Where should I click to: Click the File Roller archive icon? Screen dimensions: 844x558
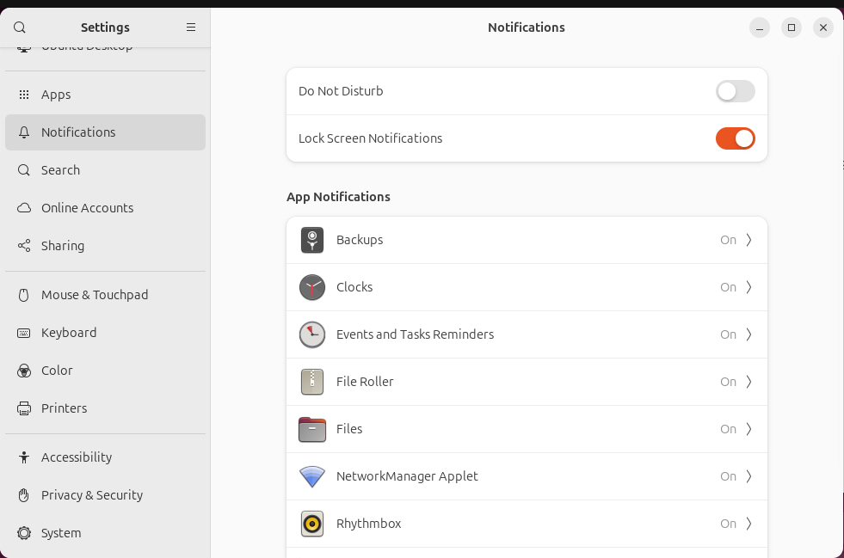pyautogui.click(x=312, y=382)
